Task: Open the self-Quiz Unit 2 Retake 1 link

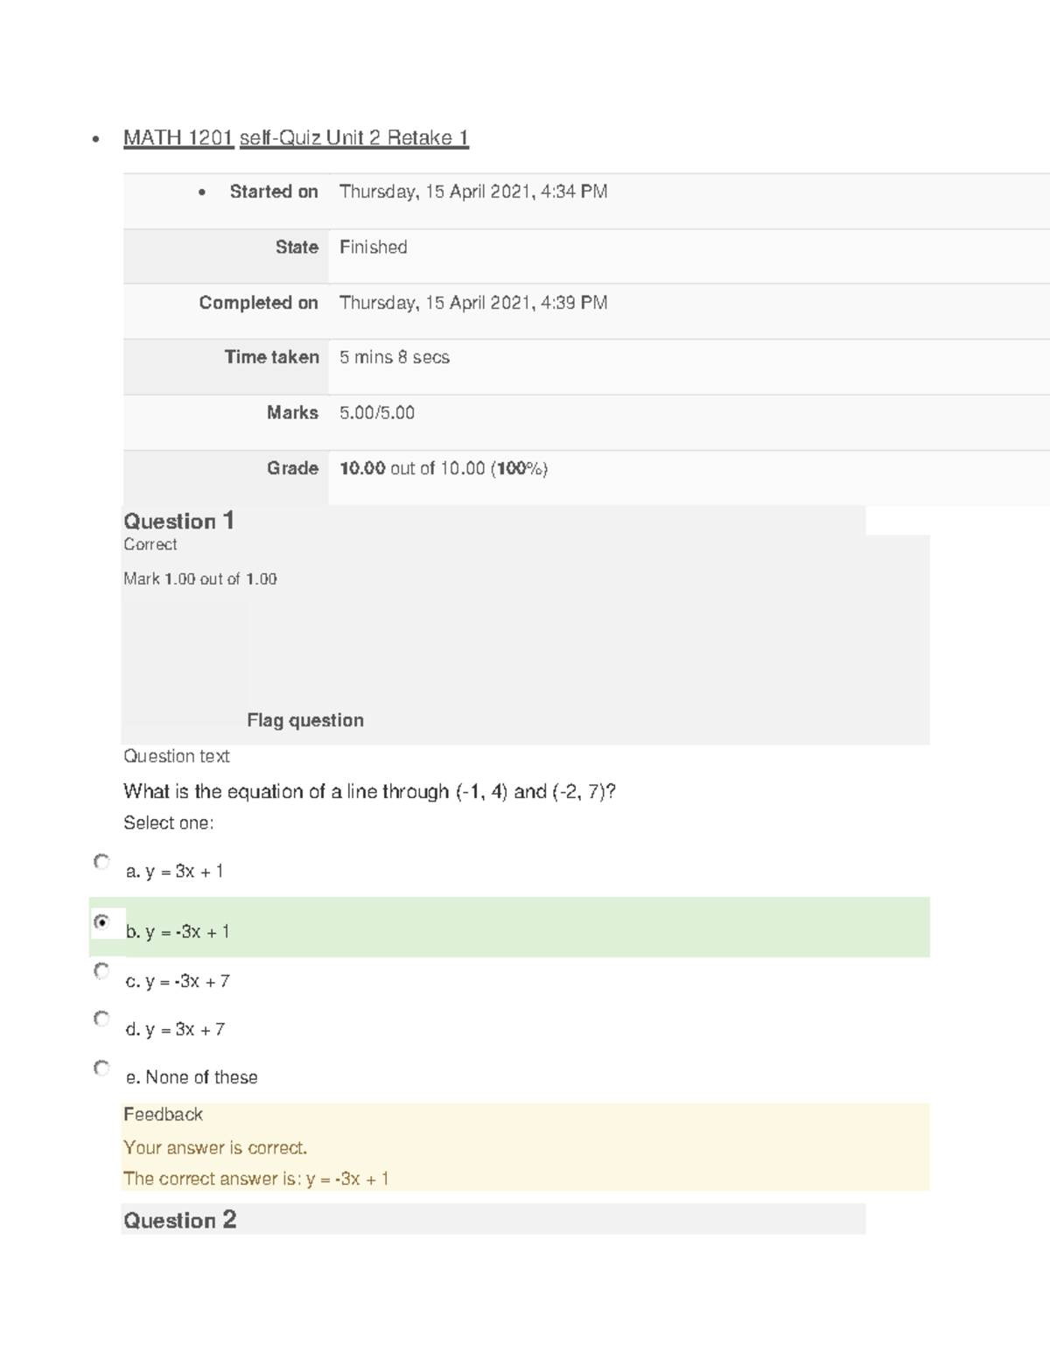Action: click(x=353, y=138)
